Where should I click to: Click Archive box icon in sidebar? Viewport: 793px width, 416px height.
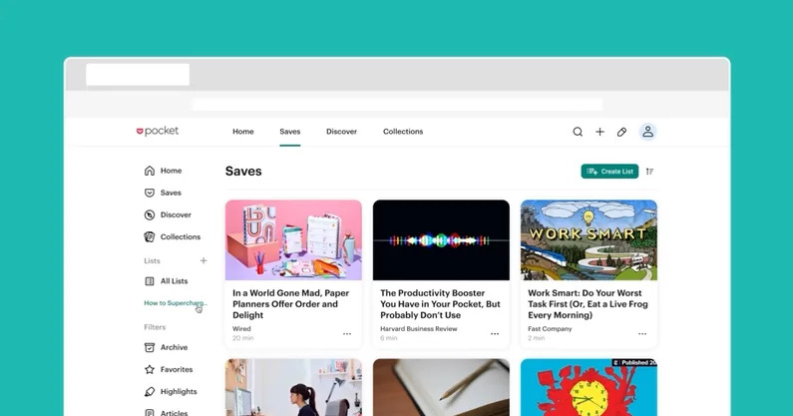tap(150, 348)
